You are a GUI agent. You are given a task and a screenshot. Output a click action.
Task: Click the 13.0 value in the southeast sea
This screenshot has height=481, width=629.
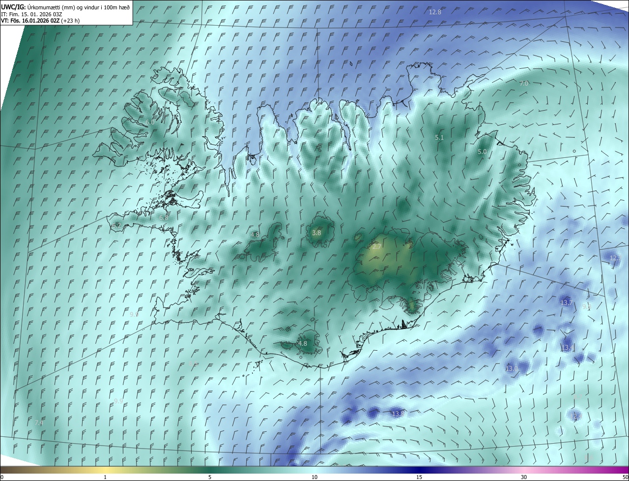coord(512,368)
